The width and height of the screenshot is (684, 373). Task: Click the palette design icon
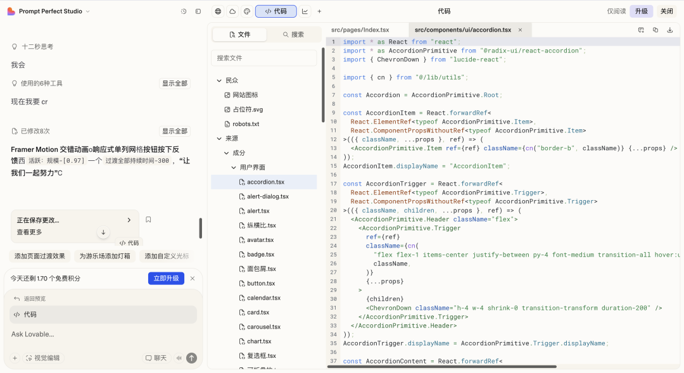point(246,11)
